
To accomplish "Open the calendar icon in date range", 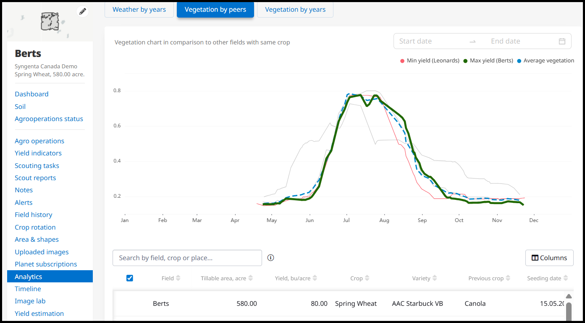I will coord(562,41).
